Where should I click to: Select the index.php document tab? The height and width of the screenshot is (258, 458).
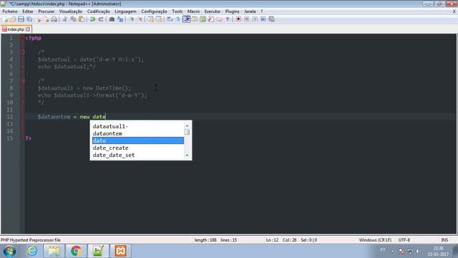pyautogui.click(x=16, y=29)
